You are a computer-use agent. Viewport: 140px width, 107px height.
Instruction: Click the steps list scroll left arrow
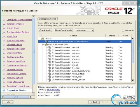tap(2, 97)
